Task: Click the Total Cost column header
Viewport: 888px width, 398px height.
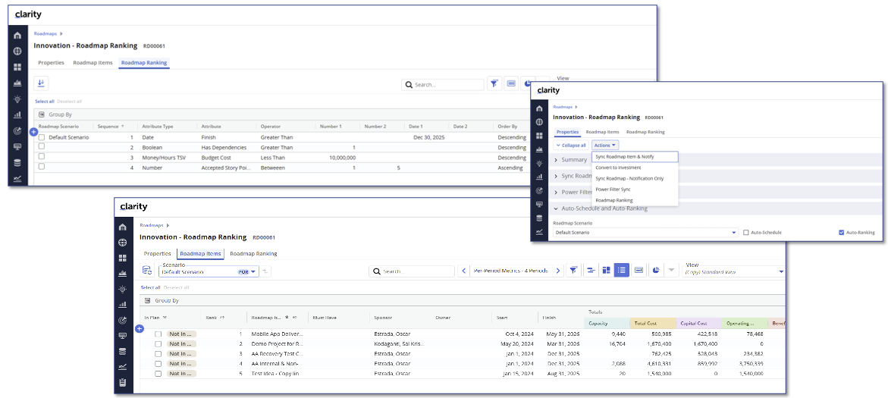Action: pos(646,323)
